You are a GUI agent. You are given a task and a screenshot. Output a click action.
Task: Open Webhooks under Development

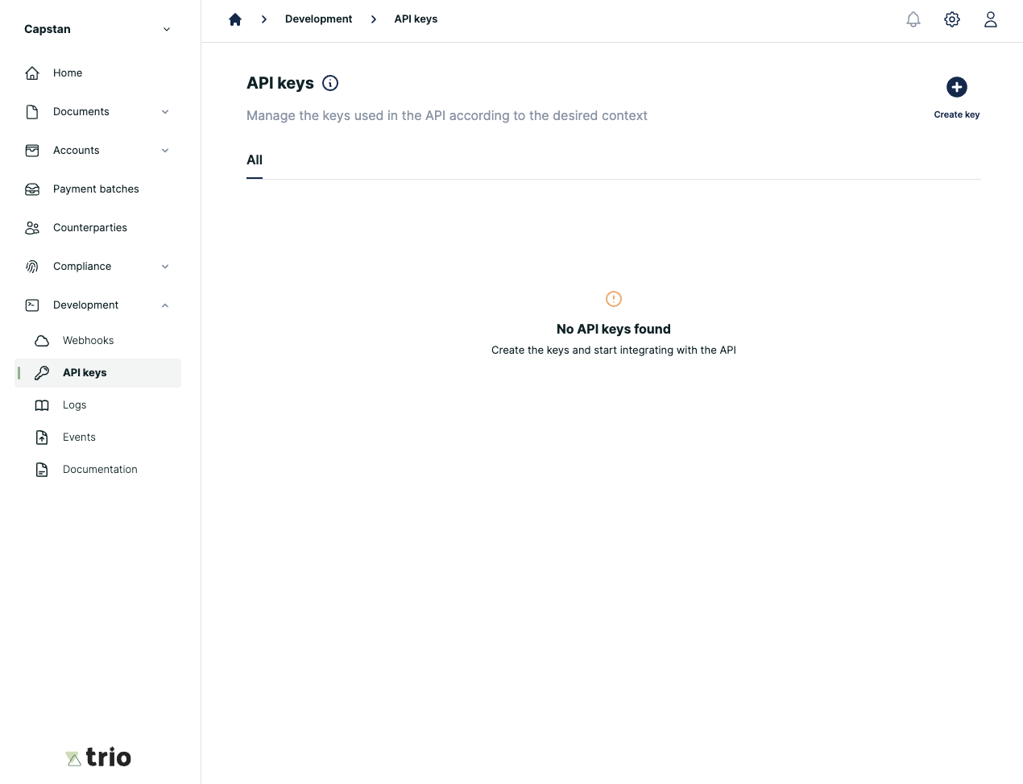click(89, 341)
